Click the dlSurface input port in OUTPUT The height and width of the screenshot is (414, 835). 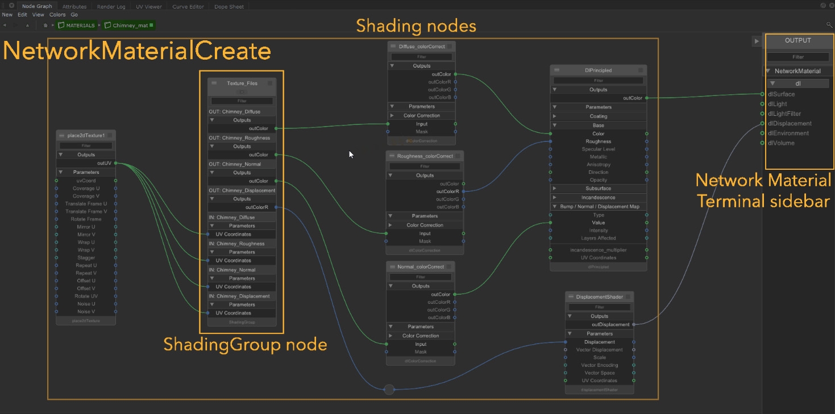762,94
